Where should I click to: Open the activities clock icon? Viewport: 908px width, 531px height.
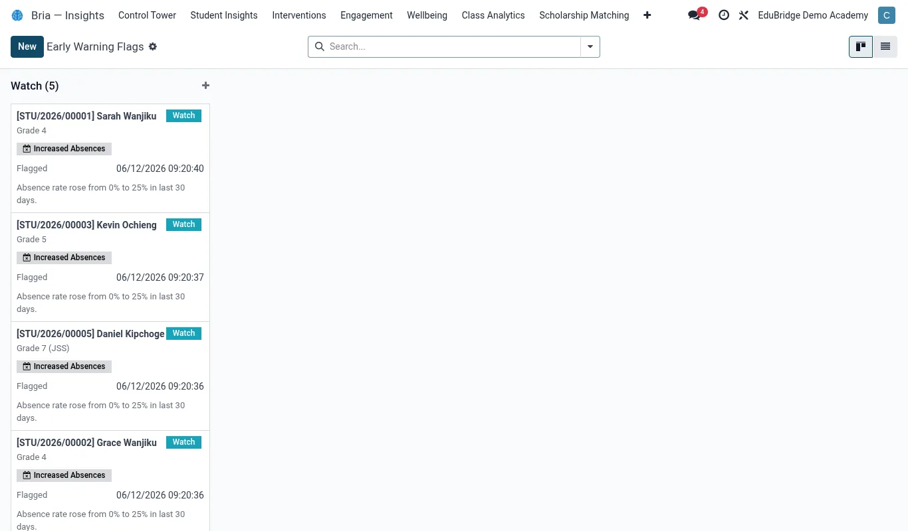(724, 15)
